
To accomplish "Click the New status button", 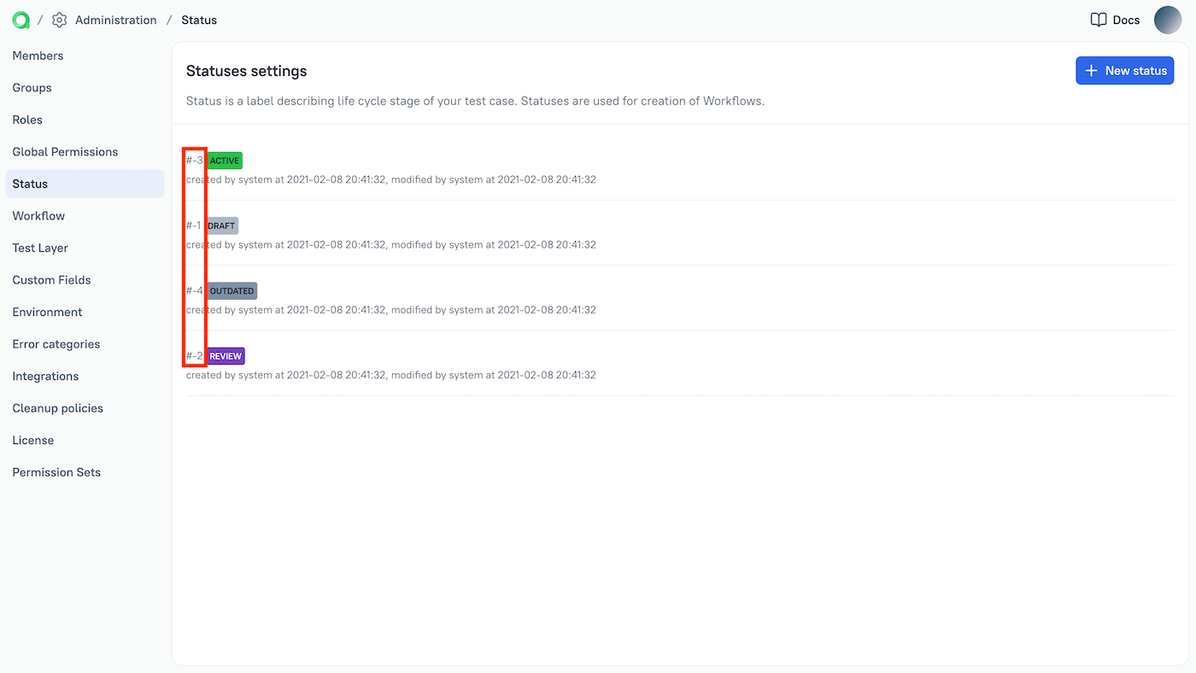I will click(x=1124, y=71).
